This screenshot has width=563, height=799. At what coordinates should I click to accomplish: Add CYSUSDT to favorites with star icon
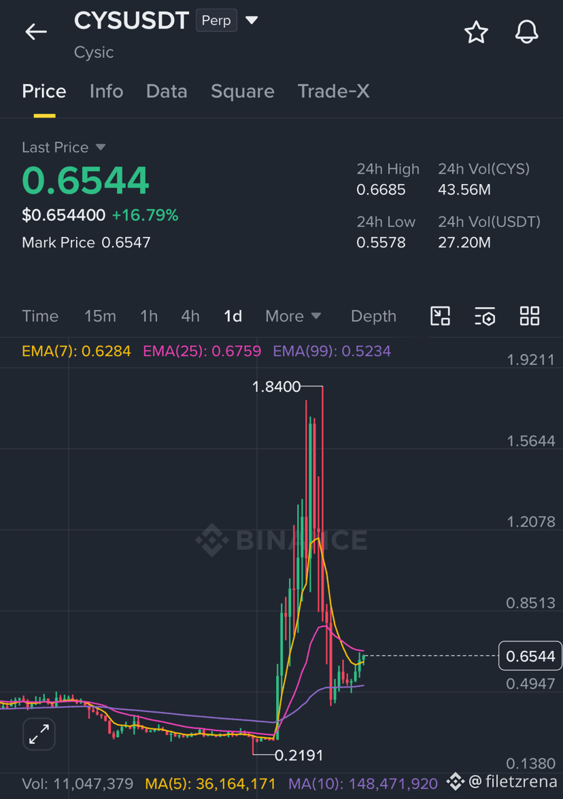pos(476,32)
